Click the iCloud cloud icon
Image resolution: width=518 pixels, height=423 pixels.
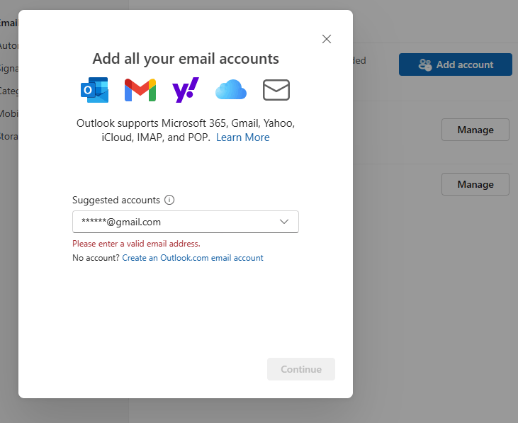pyautogui.click(x=231, y=89)
